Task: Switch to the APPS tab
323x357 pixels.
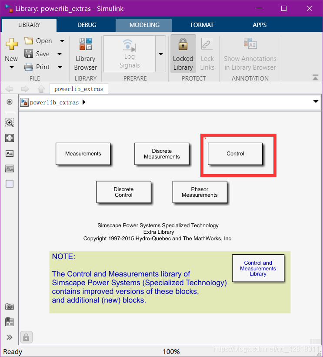Action: pos(260,25)
